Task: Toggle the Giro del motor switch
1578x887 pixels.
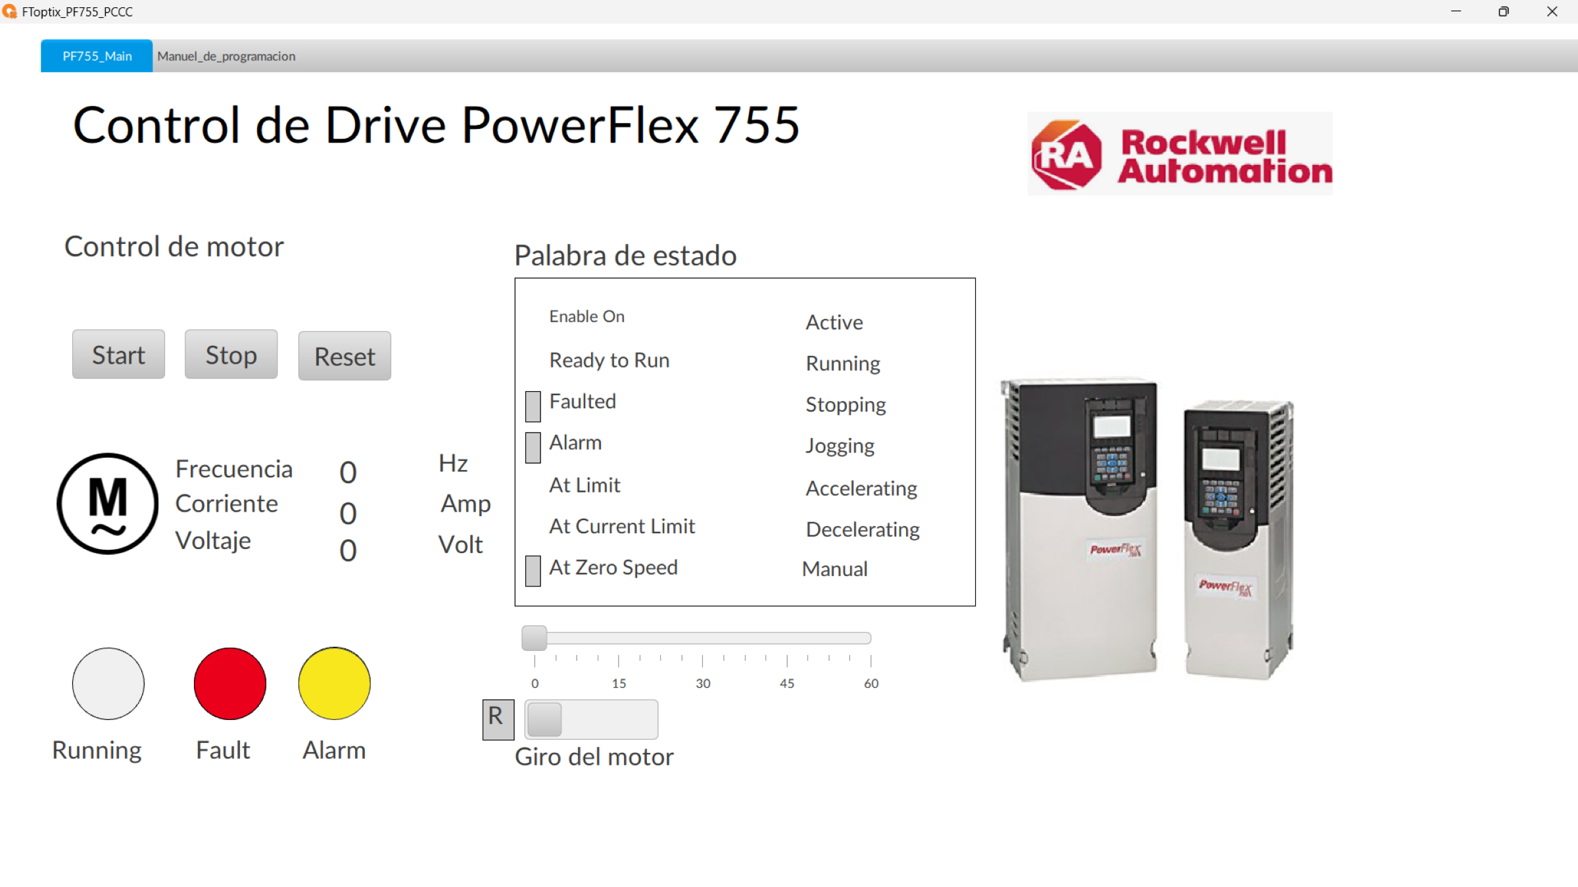Action: tap(590, 719)
